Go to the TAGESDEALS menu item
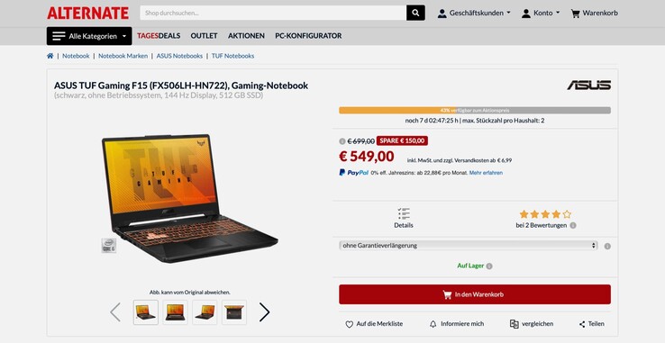The image size is (665, 343). (159, 36)
